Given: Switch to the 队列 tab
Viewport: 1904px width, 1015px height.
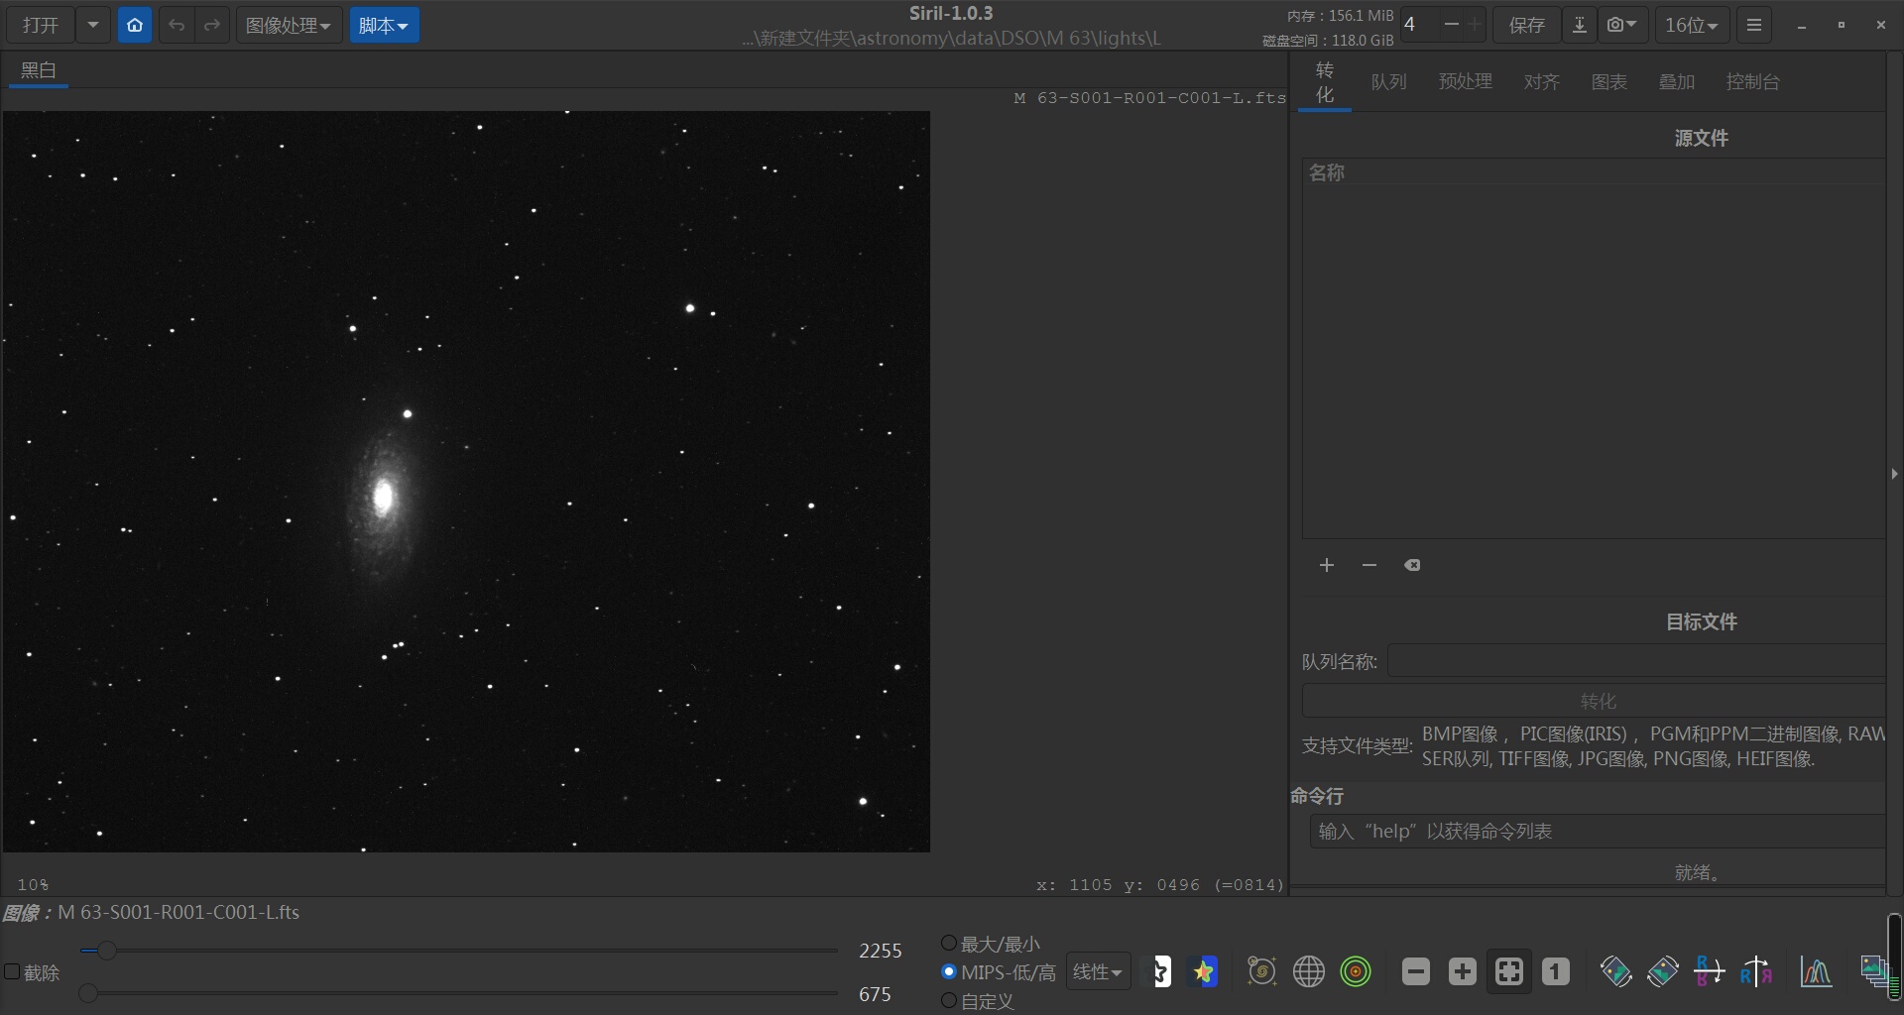Looking at the screenshot, I should (1388, 82).
